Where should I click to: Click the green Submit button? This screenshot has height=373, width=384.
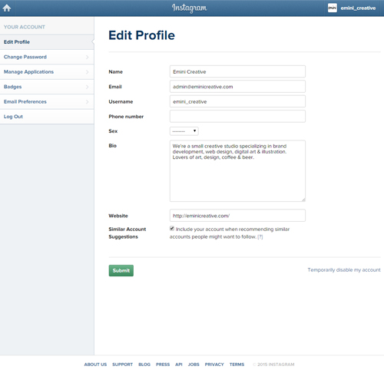[x=121, y=270]
